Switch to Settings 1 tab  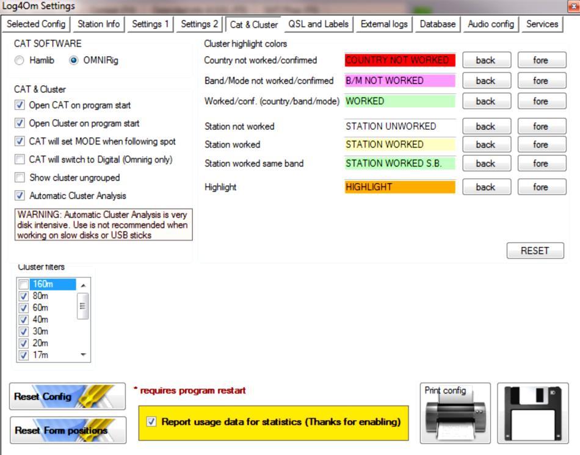click(150, 24)
